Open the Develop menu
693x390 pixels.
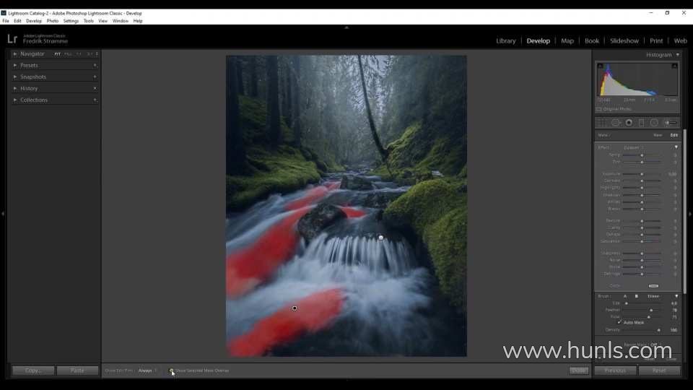pyautogui.click(x=34, y=21)
